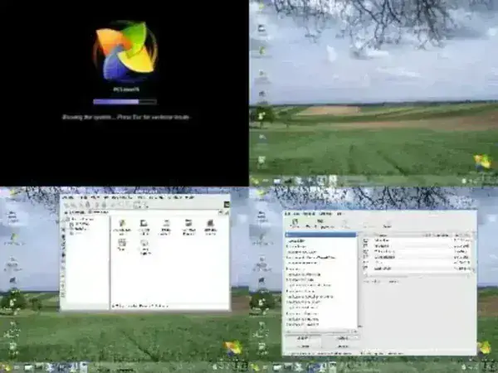
Task: Click the Reload toolbar icon in package manager
Action: pos(295,223)
